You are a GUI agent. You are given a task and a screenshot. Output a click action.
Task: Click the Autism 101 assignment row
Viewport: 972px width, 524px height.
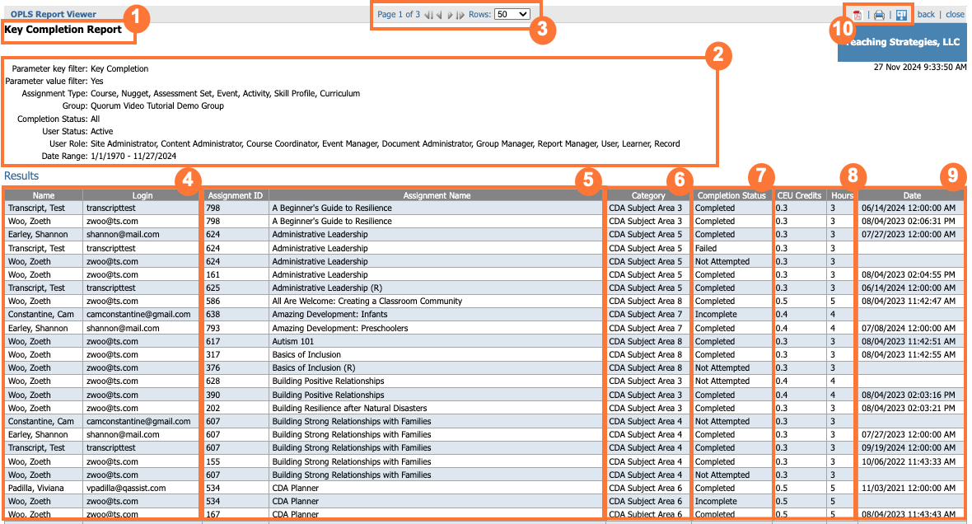pos(329,341)
